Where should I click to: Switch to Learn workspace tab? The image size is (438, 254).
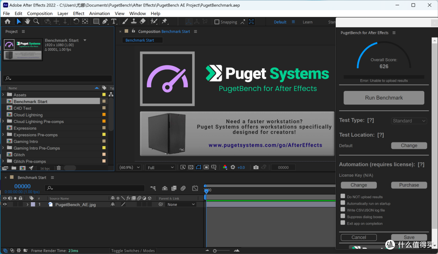pos(307,22)
